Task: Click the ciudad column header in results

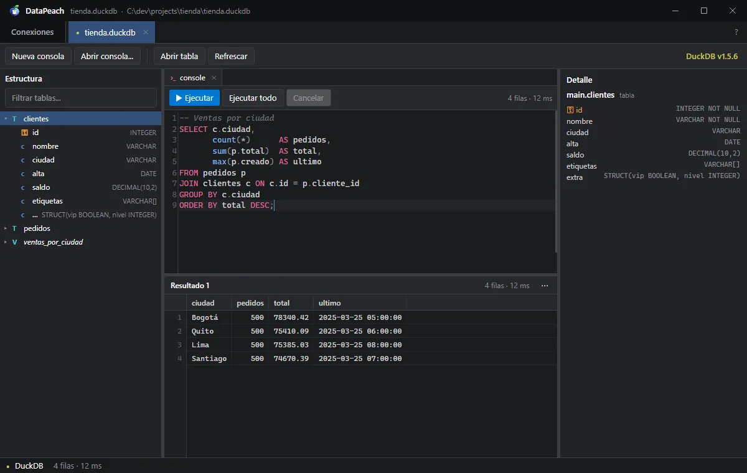Action: pyautogui.click(x=208, y=303)
